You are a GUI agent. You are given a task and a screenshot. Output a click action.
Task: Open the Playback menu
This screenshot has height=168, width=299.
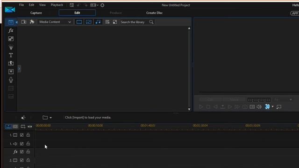pos(57,5)
